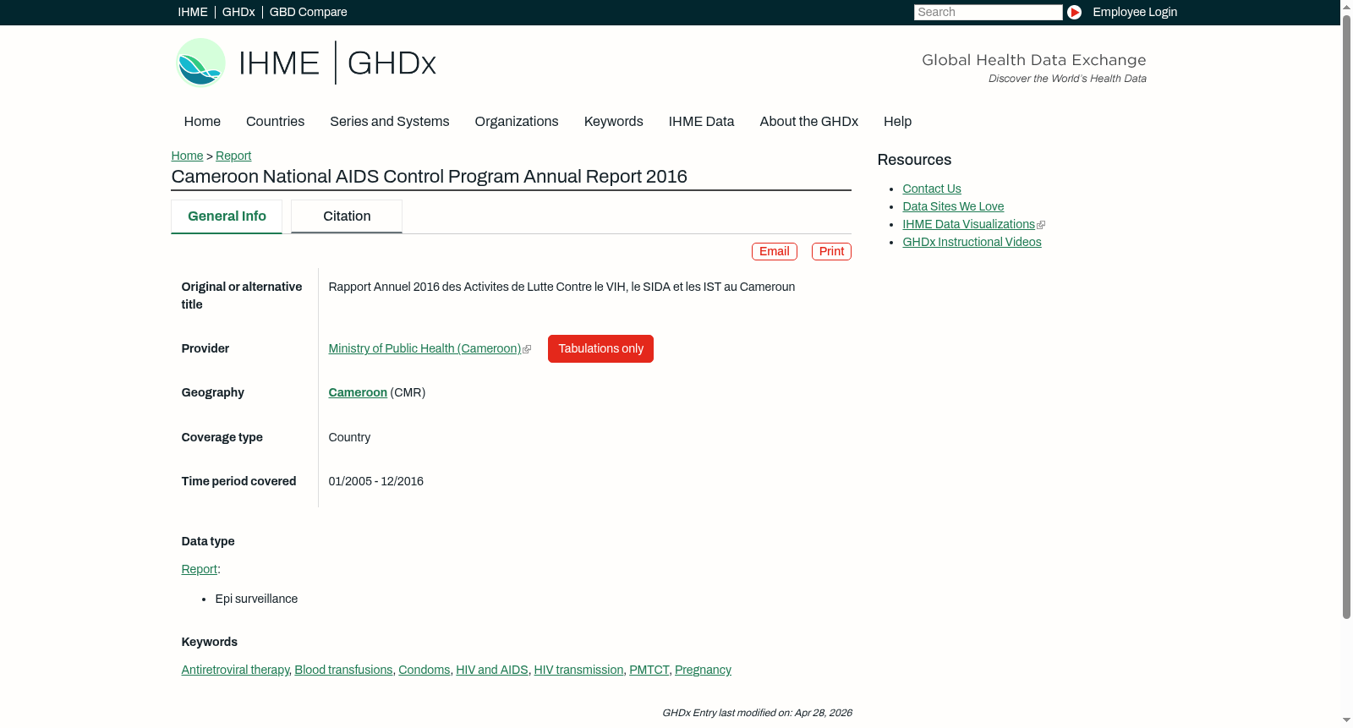Open the Condoms keyword link
Image resolution: width=1353 pixels, height=728 pixels.
point(425,670)
